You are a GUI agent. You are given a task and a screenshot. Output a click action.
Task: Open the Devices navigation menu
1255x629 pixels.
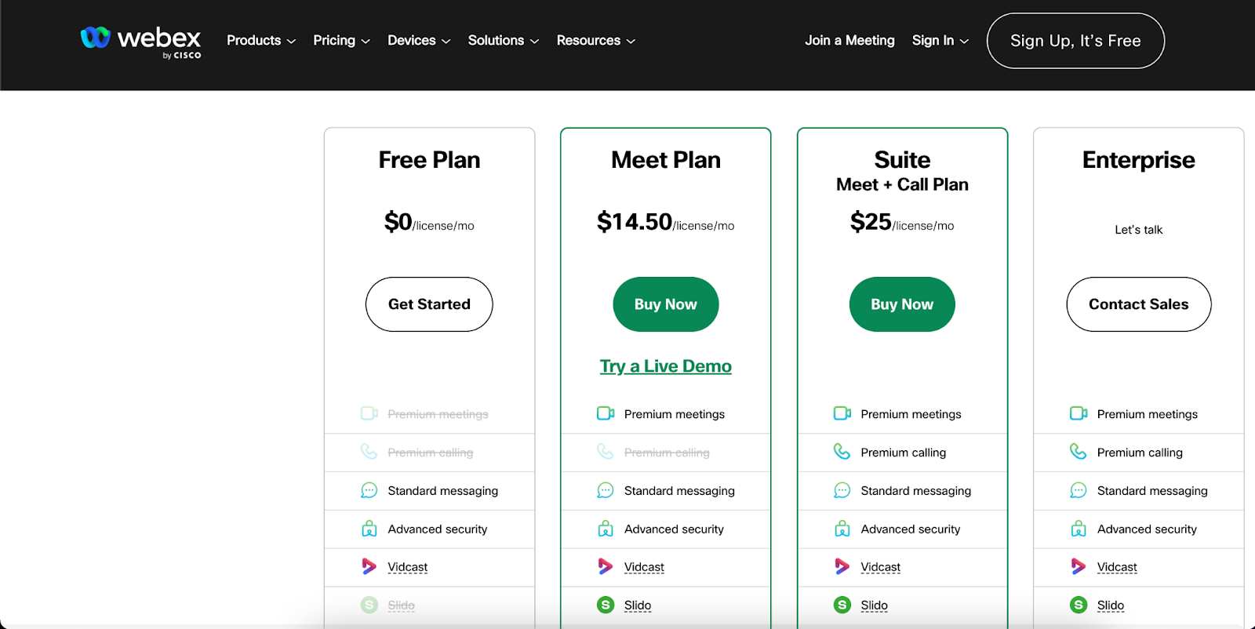point(419,41)
